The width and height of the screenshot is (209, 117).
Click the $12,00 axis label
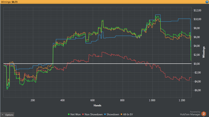[x=197, y=10]
